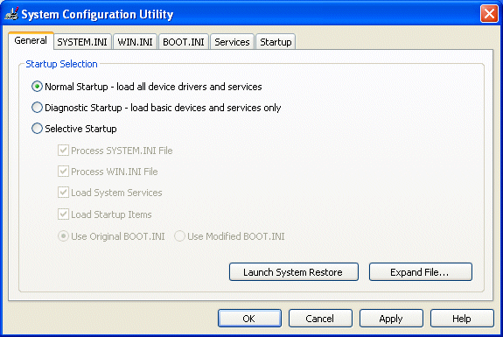
Task: Close the System Configuration Utility window
Action: point(489,14)
